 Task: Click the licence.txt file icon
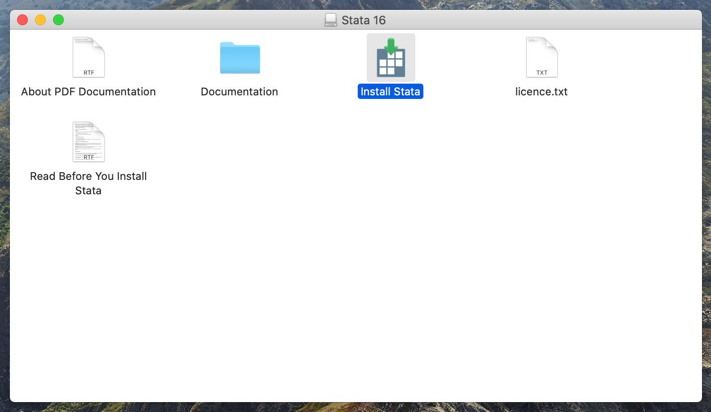[542, 57]
